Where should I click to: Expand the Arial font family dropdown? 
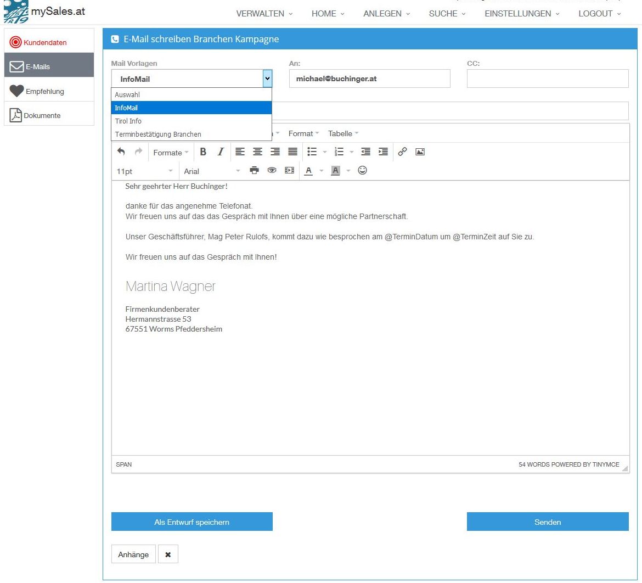click(212, 171)
